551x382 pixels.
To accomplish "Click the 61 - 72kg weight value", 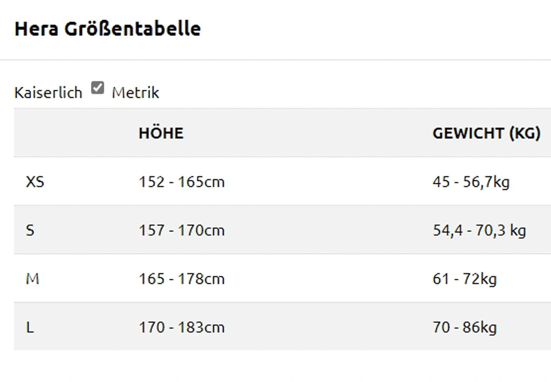I will pos(464,279).
